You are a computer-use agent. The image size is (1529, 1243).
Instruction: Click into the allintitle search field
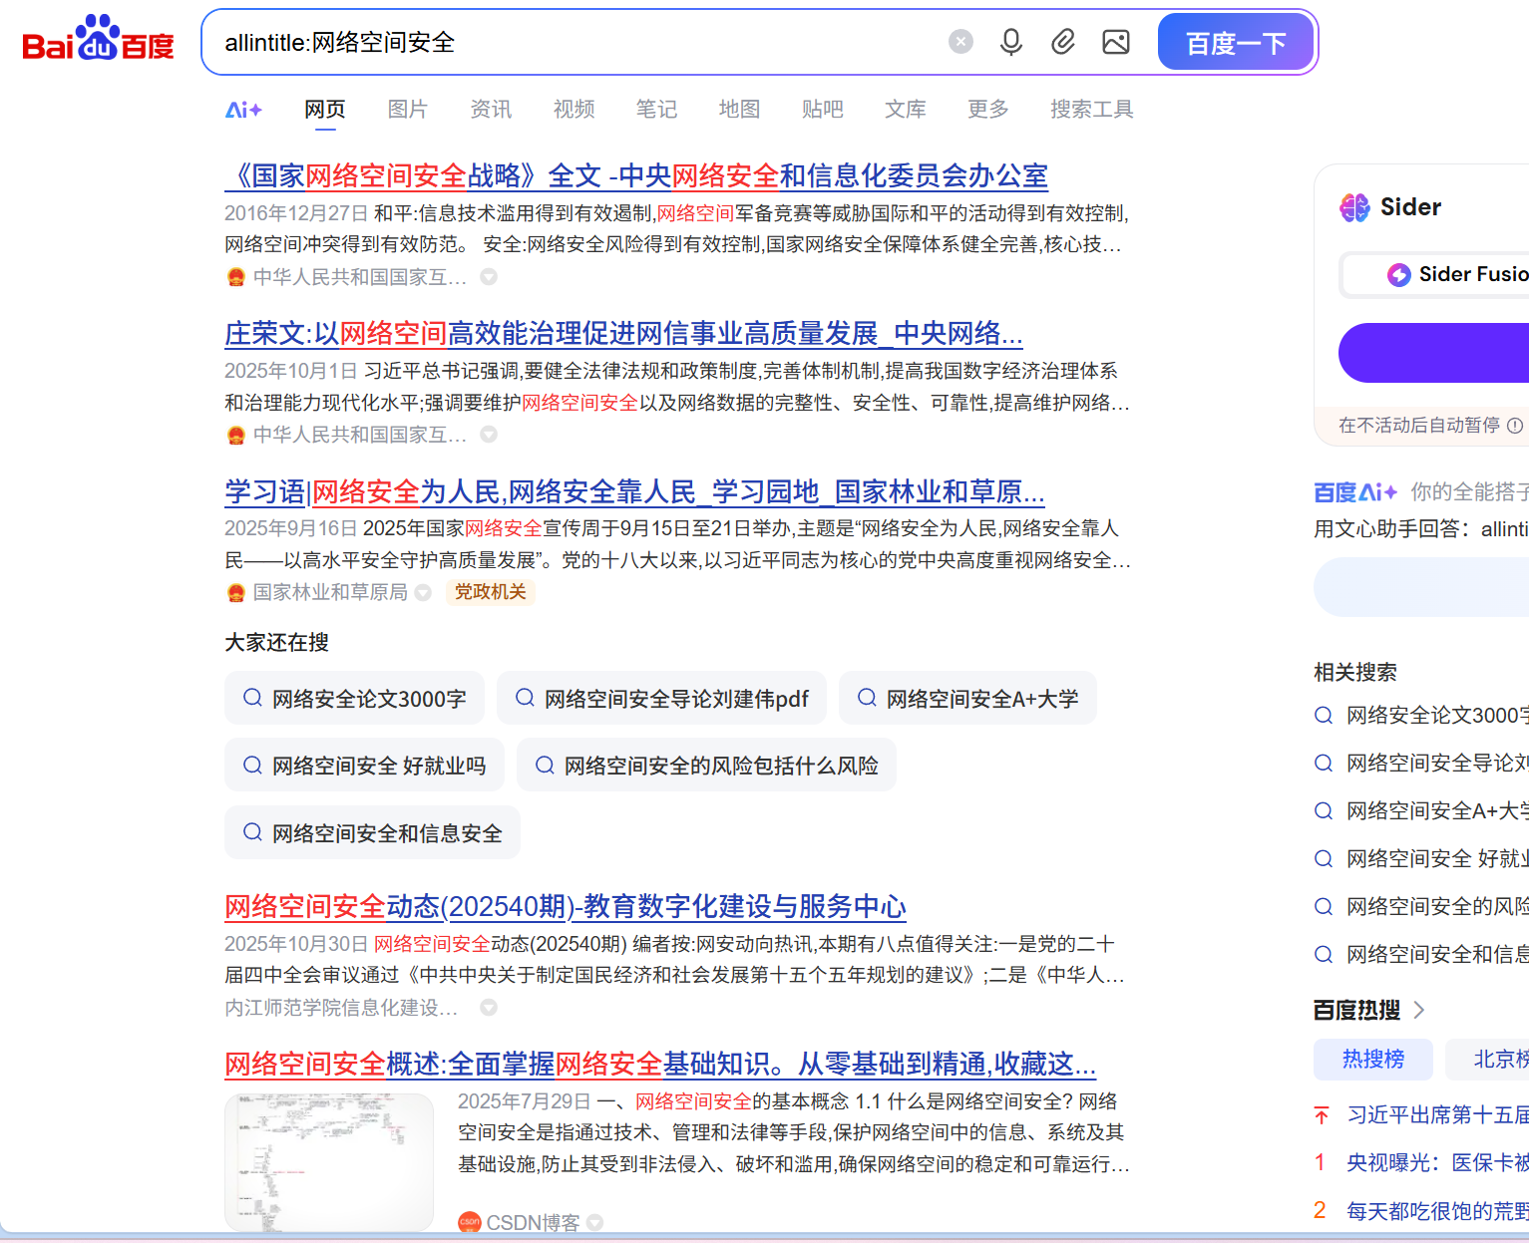pyautogui.click(x=578, y=42)
